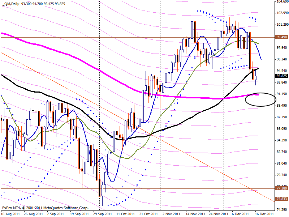Click the 19 Sep 2011 date label

pos(79,214)
